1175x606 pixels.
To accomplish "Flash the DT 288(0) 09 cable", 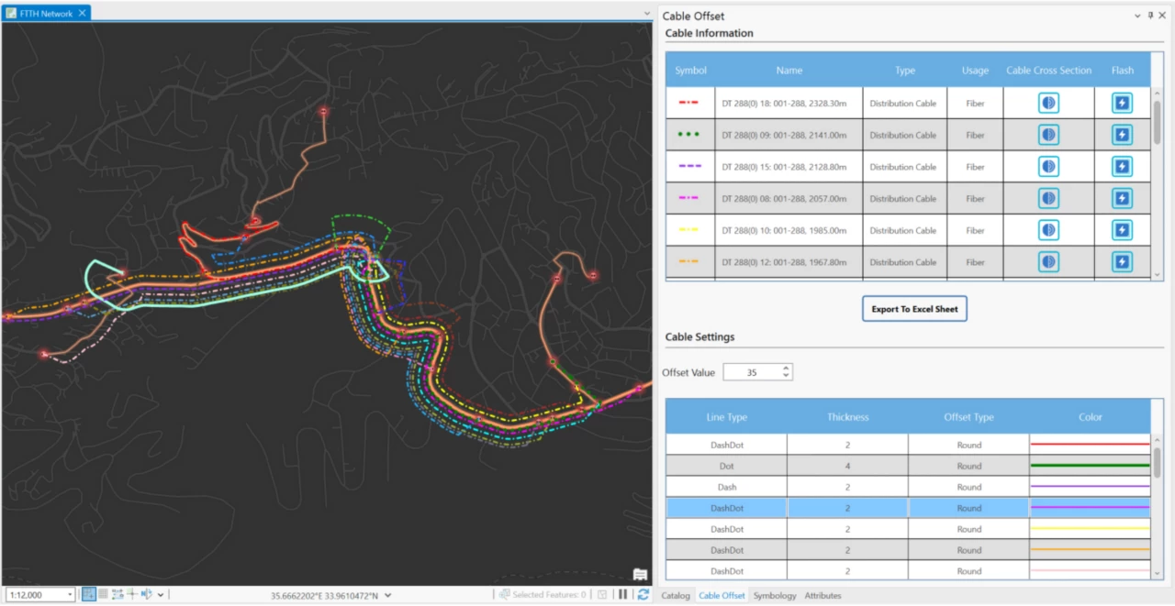I will pyautogui.click(x=1122, y=135).
